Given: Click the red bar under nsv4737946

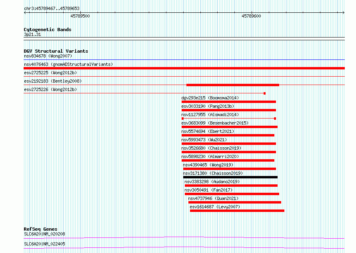Looking at the screenshot, I should click(x=234, y=202).
